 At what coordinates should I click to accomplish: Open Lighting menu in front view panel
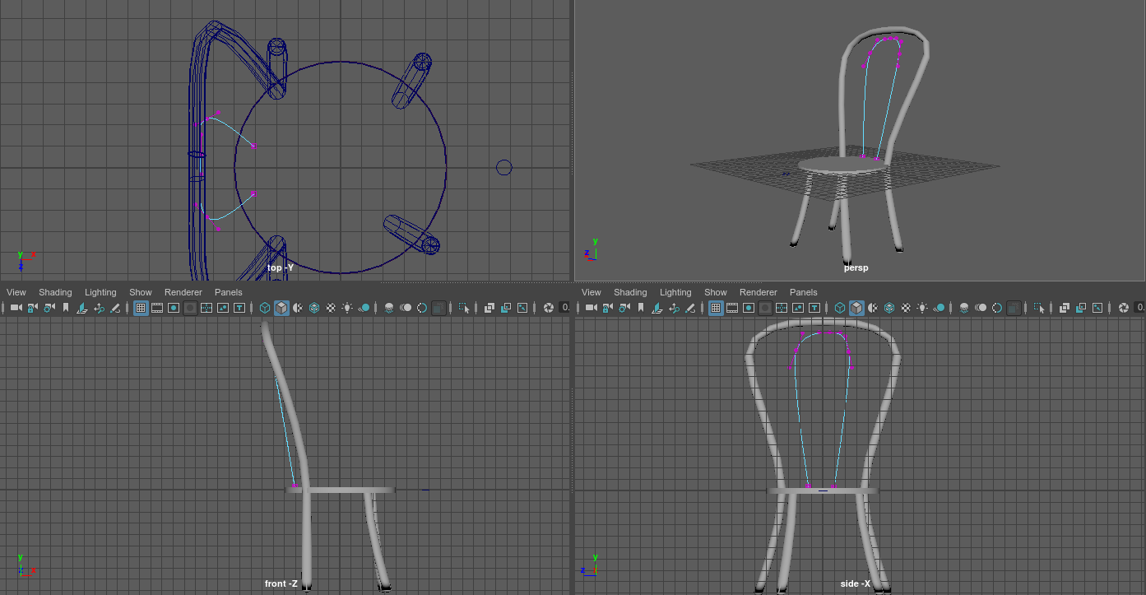pyautogui.click(x=100, y=292)
